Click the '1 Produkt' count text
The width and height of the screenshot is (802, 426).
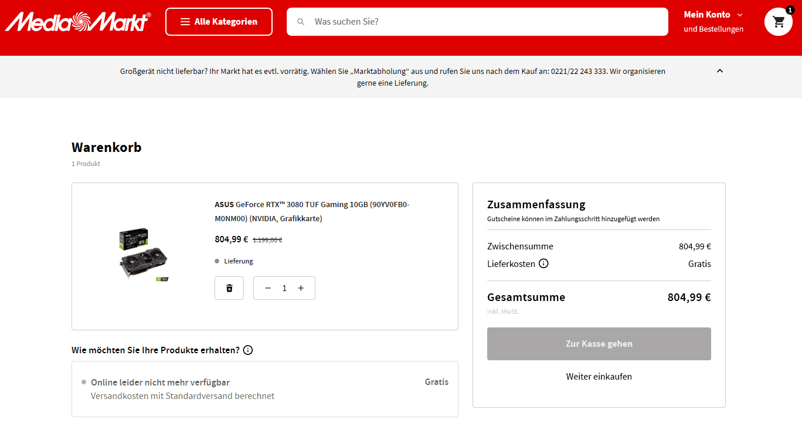click(x=86, y=164)
